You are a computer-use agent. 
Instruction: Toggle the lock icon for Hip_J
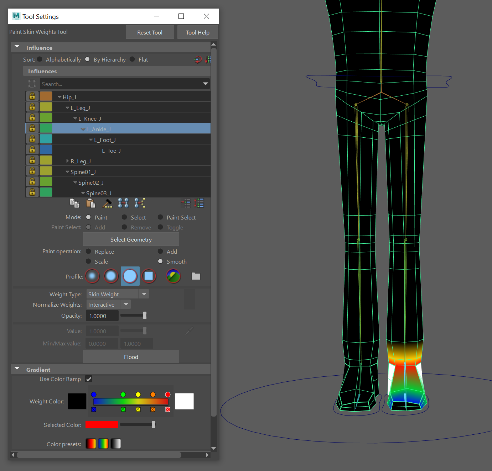[x=32, y=96]
